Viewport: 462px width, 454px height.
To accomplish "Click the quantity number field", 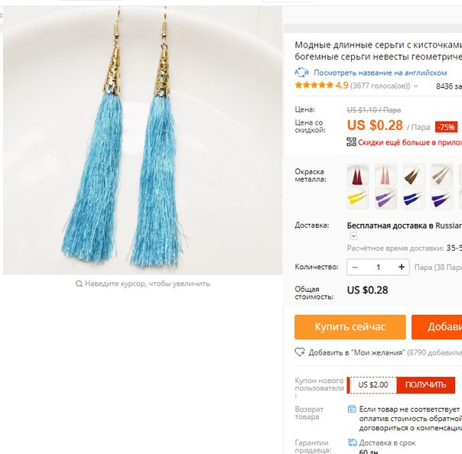I will coord(378,268).
